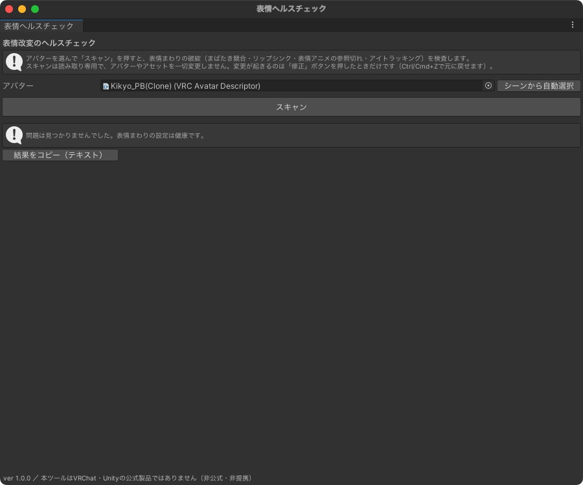Click シーンから自動選択 button

(x=539, y=86)
